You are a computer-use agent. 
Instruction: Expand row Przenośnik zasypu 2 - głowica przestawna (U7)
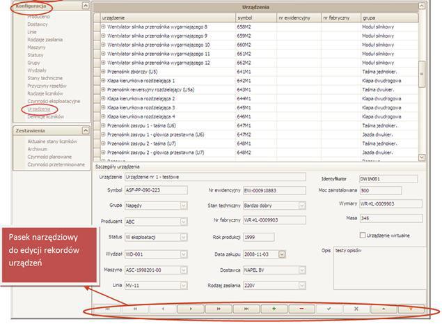(103, 153)
